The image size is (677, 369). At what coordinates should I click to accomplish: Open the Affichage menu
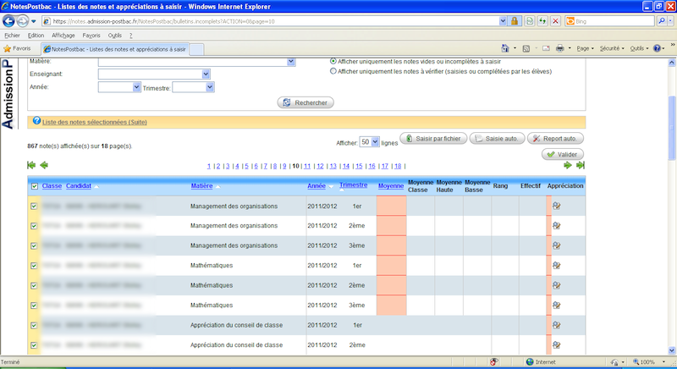pyautogui.click(x=63, y=36)
